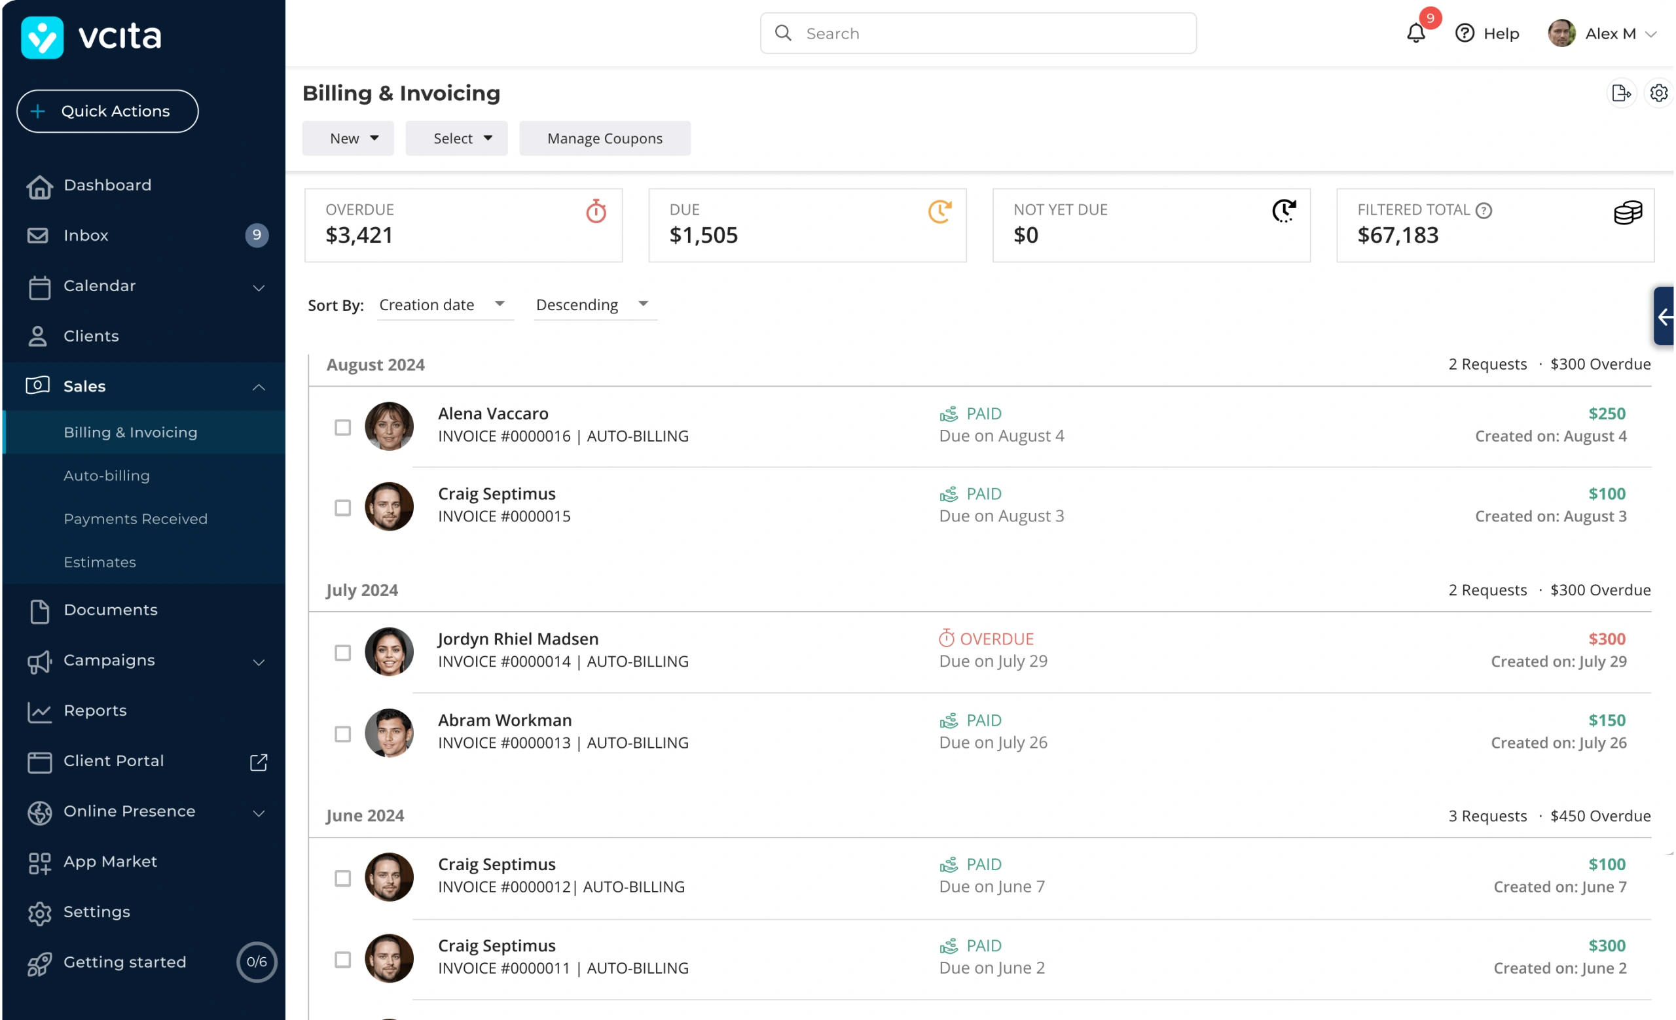Open the New dropdown menu
Screen dimensions: 1676x1020
click(x=348, y=138)
